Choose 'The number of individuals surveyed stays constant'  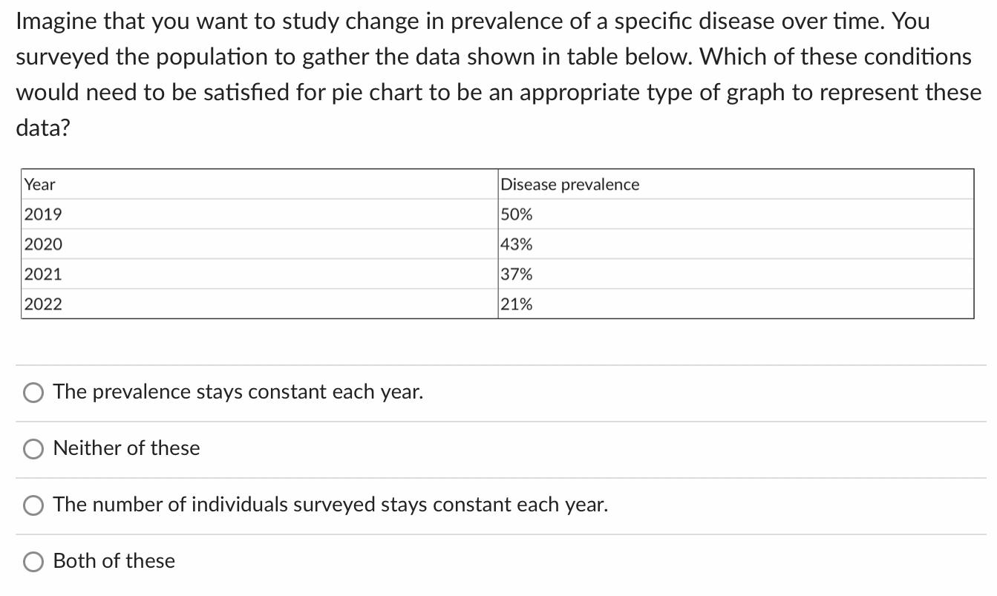tap(330, 505)
